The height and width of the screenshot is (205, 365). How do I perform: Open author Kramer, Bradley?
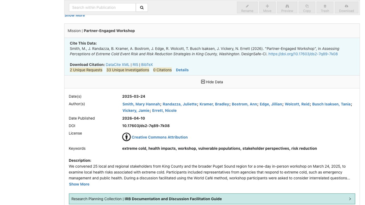[x=214, y=104]
